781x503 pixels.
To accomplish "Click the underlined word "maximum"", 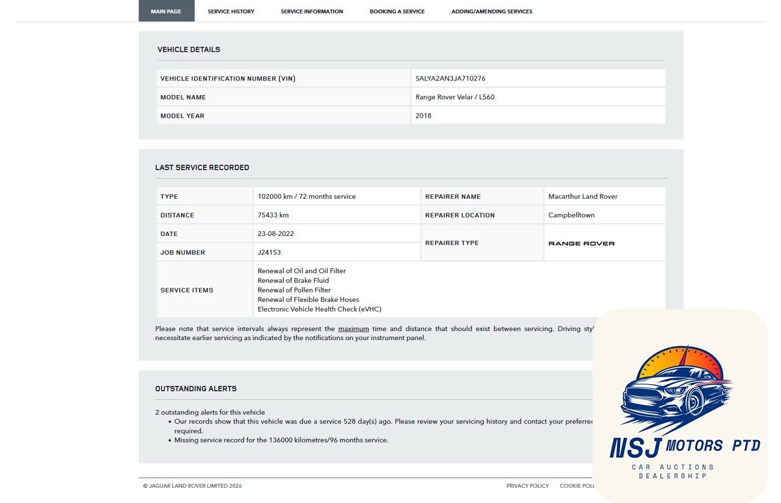I will (353, 329).
